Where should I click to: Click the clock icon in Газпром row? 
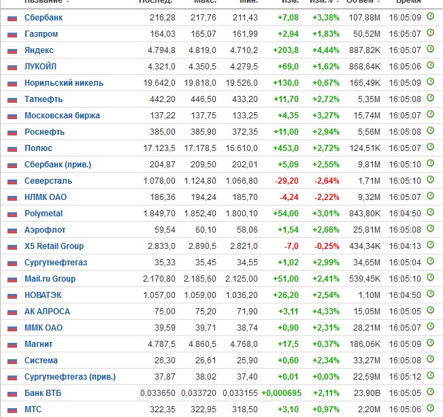pyautogui.click(x=430, y=33)
